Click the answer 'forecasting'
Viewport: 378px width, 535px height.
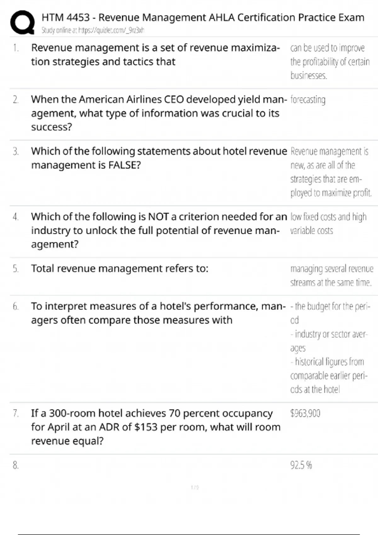tap(308, 100)
